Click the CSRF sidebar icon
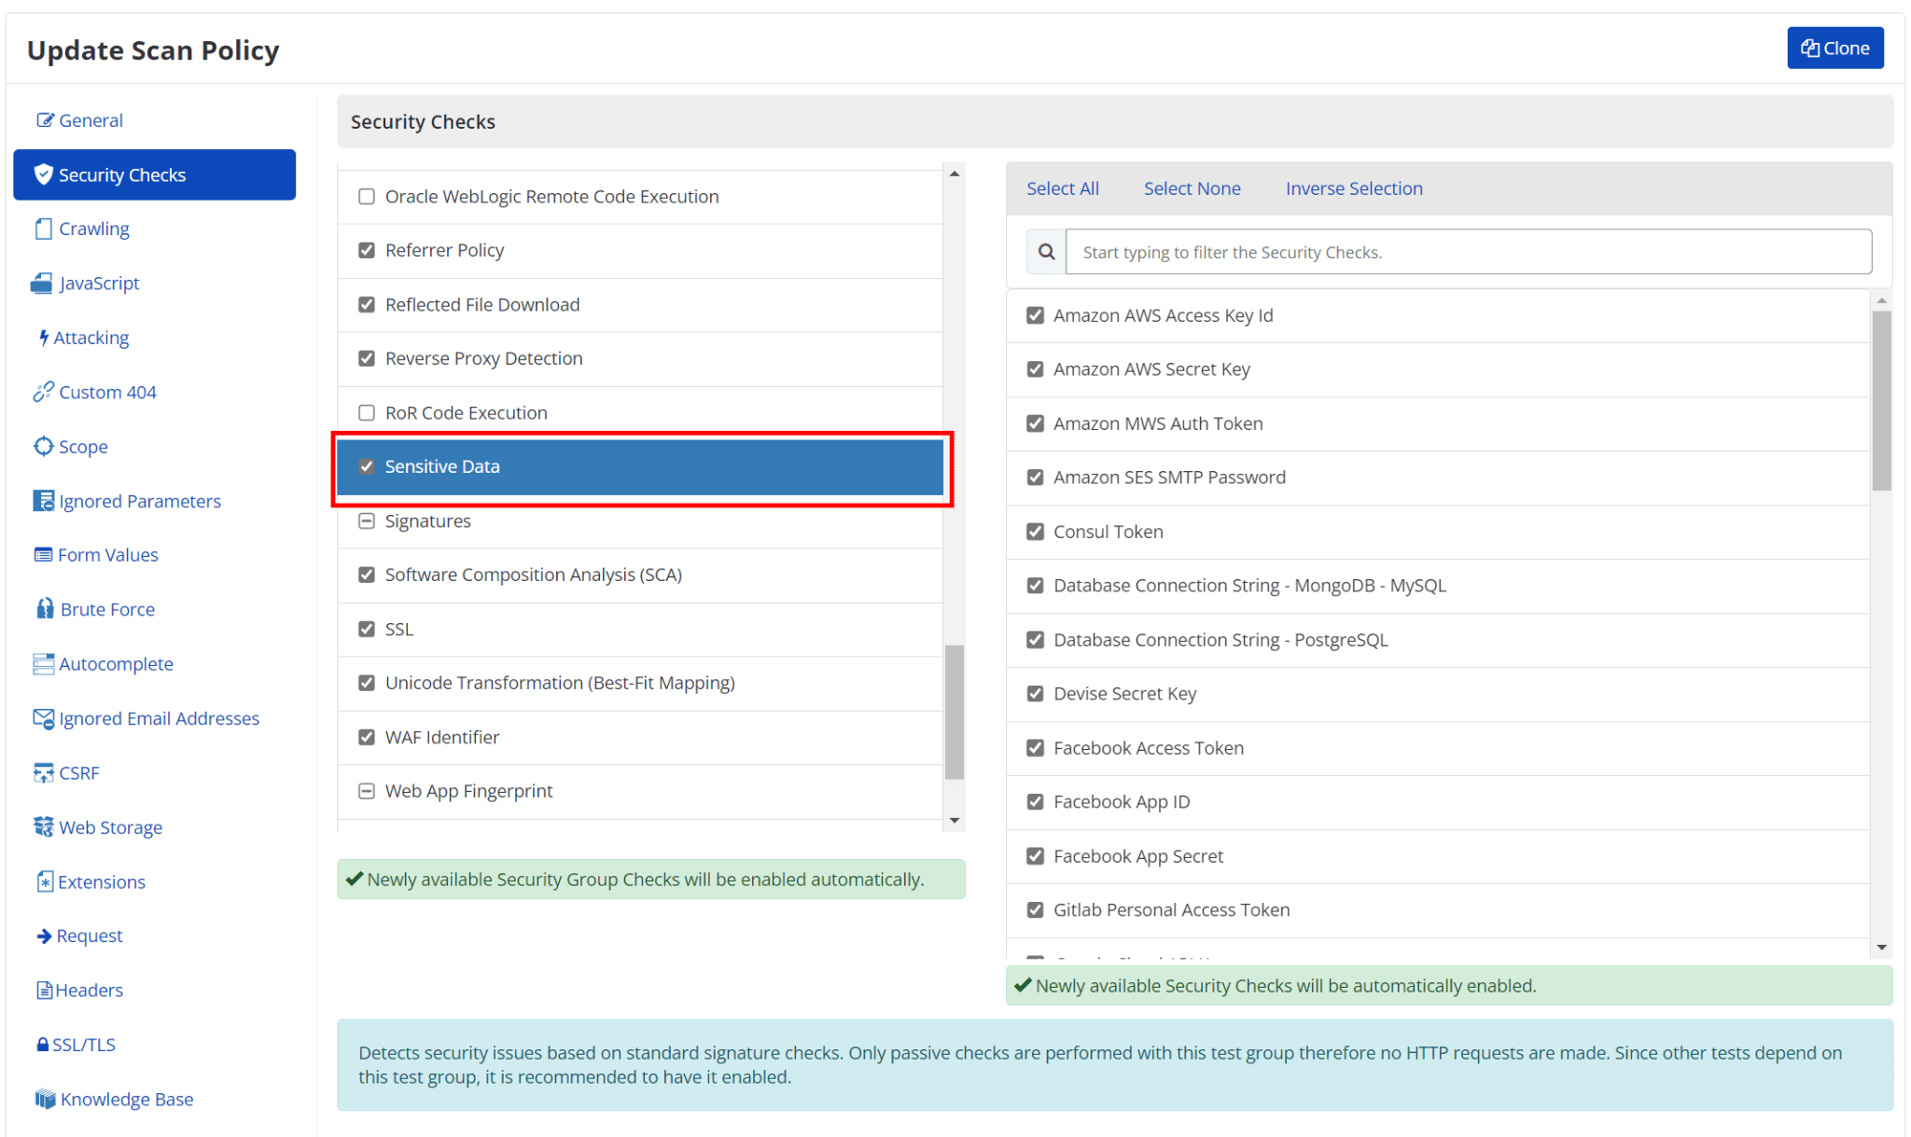The height and width of the screenshot is (1137, 1911). pyautogui.click(x=43, y=772)
